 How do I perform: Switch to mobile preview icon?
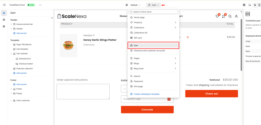259,5
